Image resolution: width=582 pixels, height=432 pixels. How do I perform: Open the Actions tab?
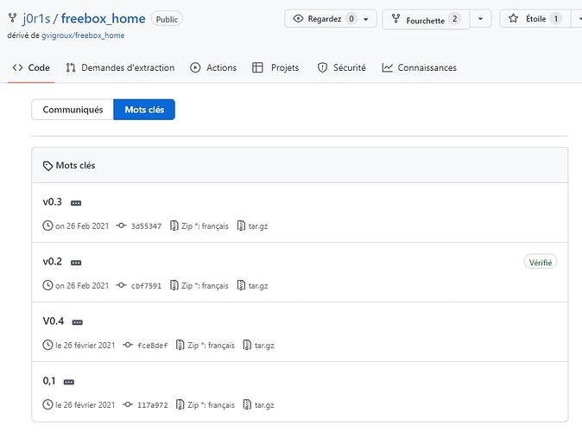[213, 67]
